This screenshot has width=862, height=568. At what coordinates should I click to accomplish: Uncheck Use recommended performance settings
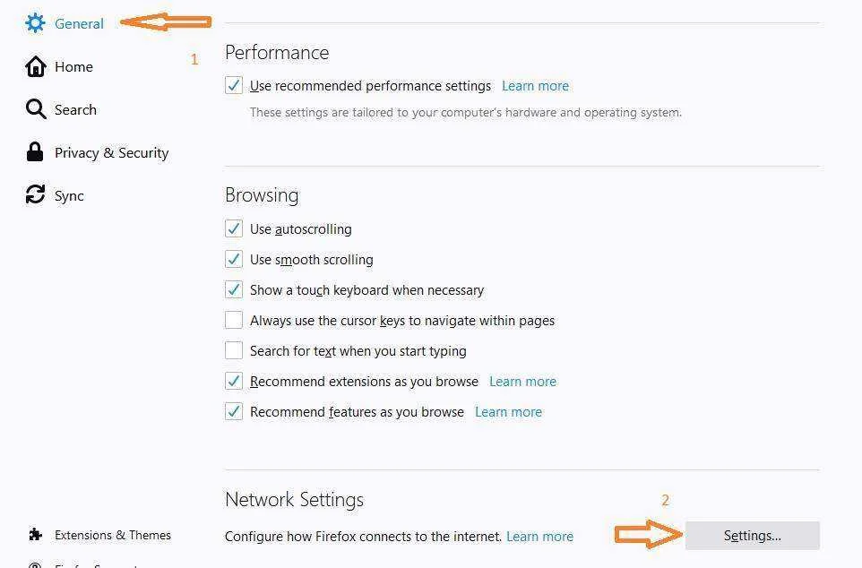click(234, 85)
